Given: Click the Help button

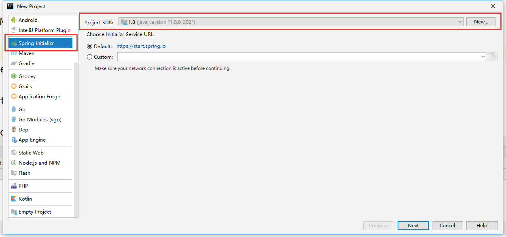Looking at the screenshot, I should tap(482, 226).
